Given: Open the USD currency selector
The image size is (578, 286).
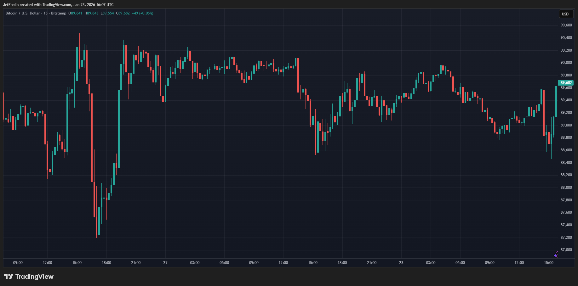Looking at the screenshot, I should click(x=565, y=14).
